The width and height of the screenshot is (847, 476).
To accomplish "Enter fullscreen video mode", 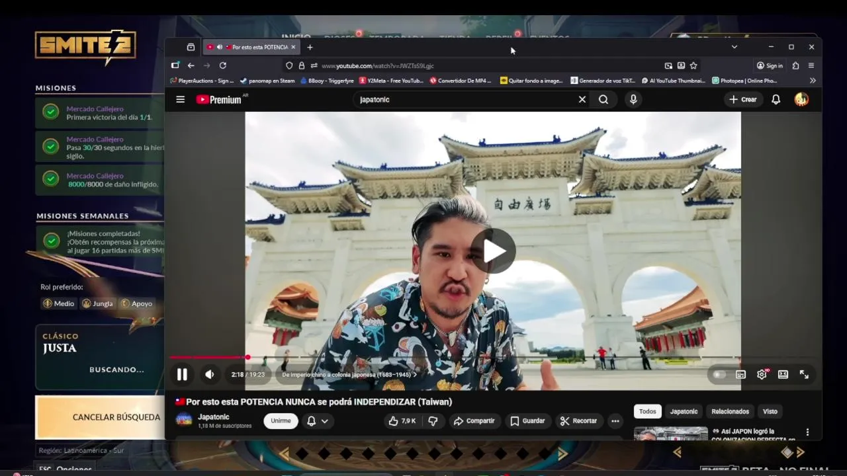I will 804,375.
